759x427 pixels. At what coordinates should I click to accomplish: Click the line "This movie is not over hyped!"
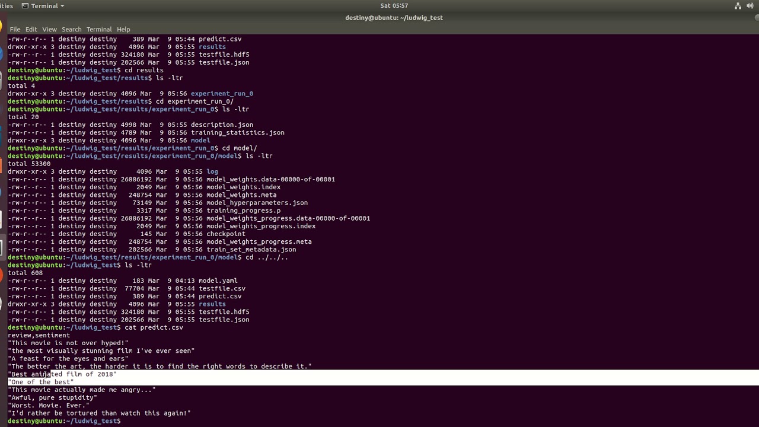68,343
